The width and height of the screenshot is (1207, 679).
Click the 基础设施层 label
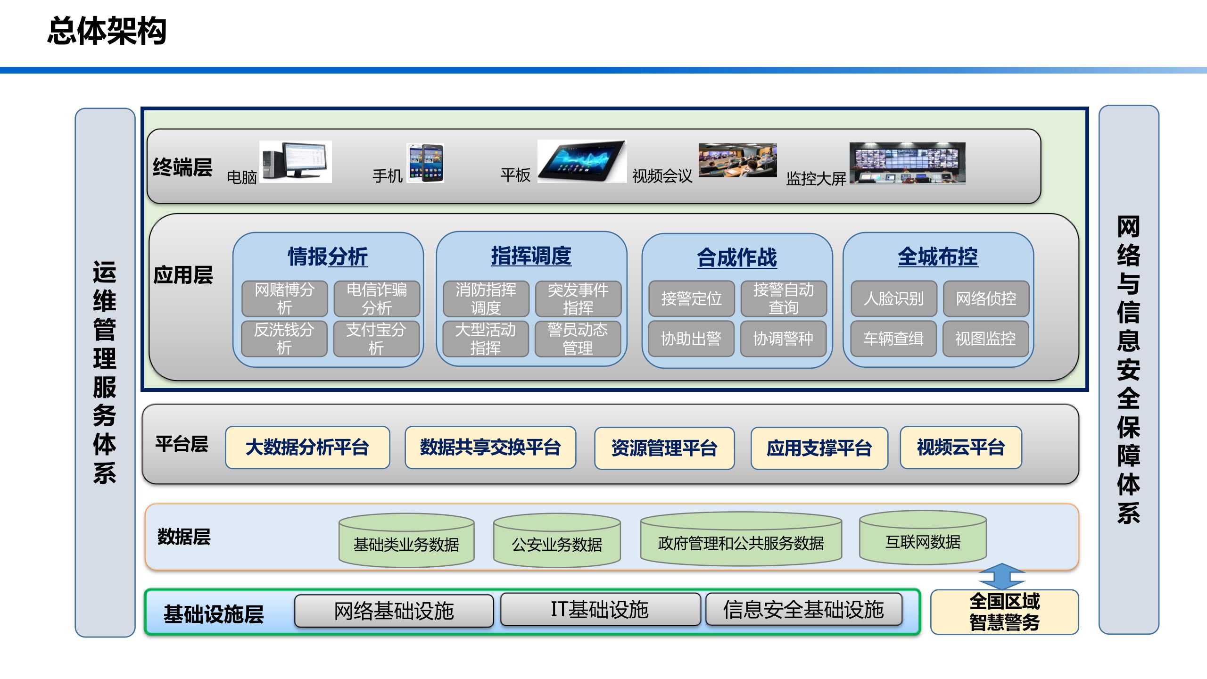[214, 614]
